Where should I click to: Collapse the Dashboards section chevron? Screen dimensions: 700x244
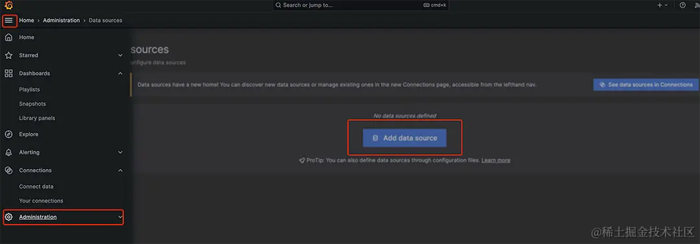120,73
